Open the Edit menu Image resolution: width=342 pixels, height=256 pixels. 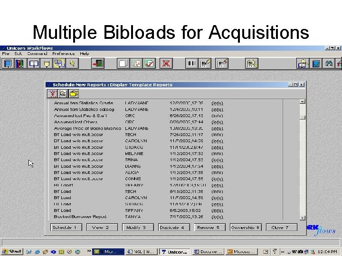coord(18,54)
